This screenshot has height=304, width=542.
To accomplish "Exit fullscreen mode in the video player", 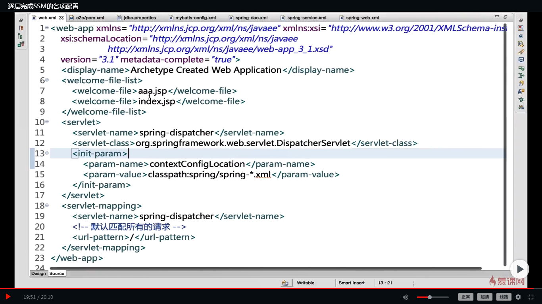I will coord(531,297).
